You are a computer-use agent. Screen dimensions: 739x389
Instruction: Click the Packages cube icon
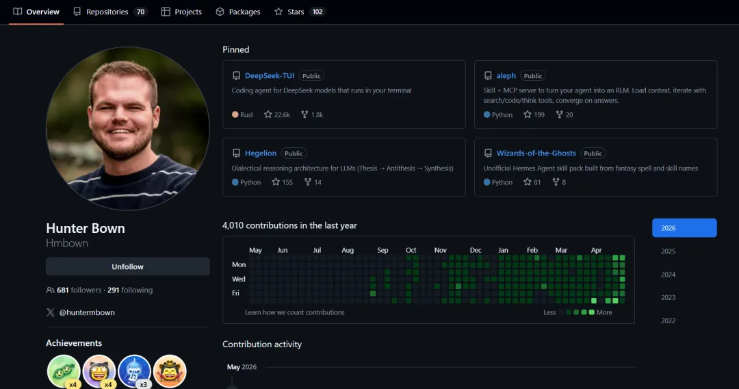pos(220,12)
